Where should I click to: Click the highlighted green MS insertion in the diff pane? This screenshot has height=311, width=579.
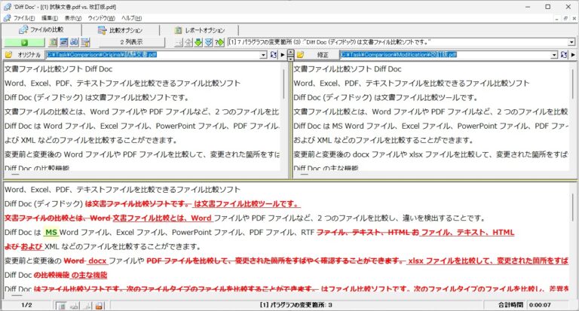point(51,233)
